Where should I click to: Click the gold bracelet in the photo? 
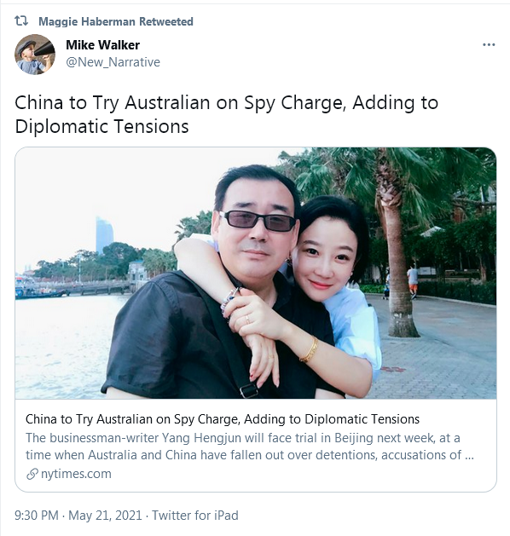[310, 349]
